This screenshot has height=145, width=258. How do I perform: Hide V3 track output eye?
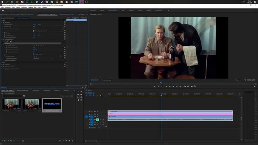pos(98,112)
